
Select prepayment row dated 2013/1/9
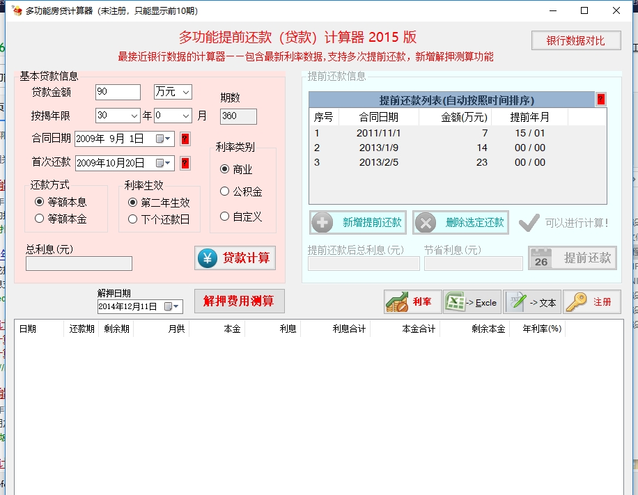[x=458, y=148]
